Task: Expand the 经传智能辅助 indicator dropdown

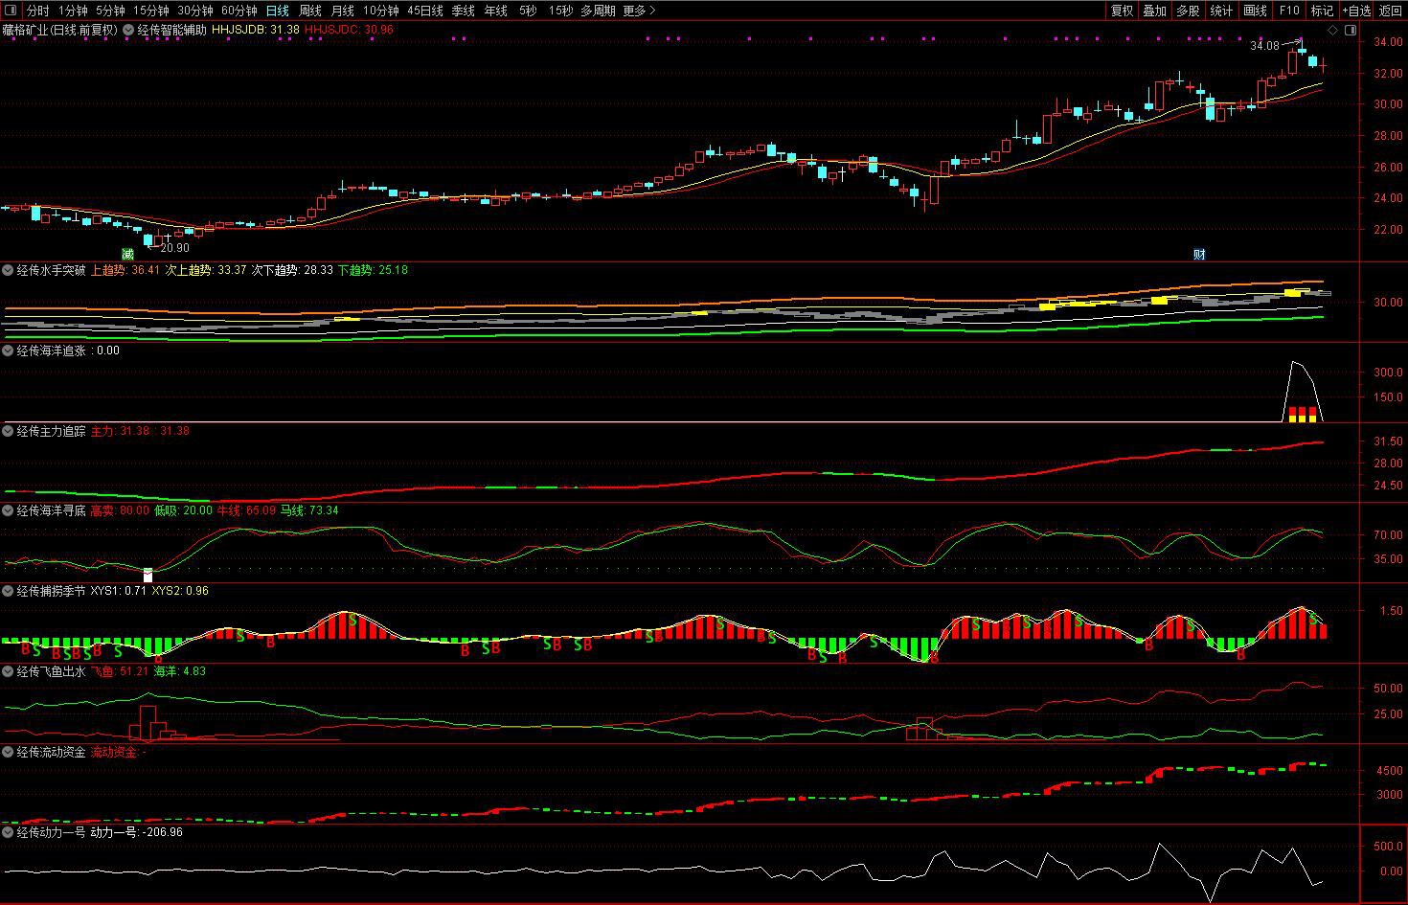Action: [x=128, y=30]
